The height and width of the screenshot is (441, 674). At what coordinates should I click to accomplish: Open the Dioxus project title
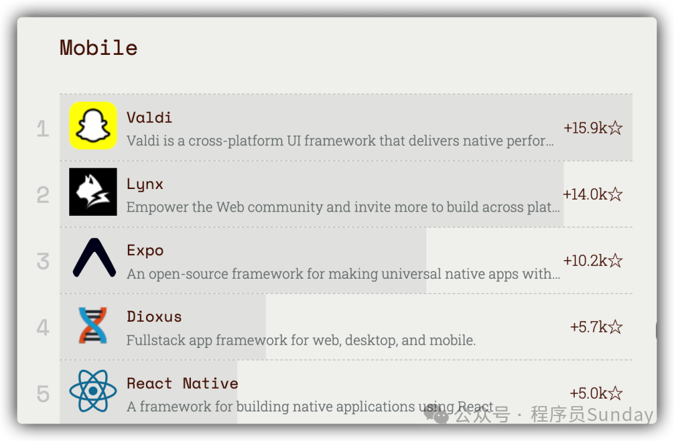pyautogui.click(x=154, y=317)
